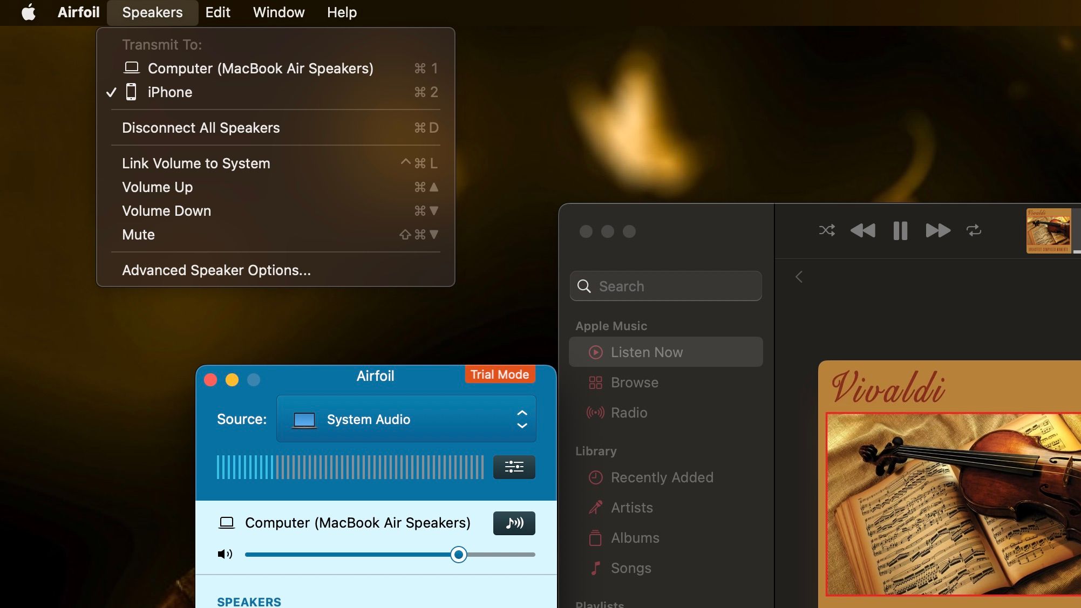This screenshot has height=608, width=1081.
Task: Select Disconnect All Speakers
Action: point(201,127)
